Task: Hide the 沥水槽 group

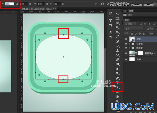Action: point(126,44)
